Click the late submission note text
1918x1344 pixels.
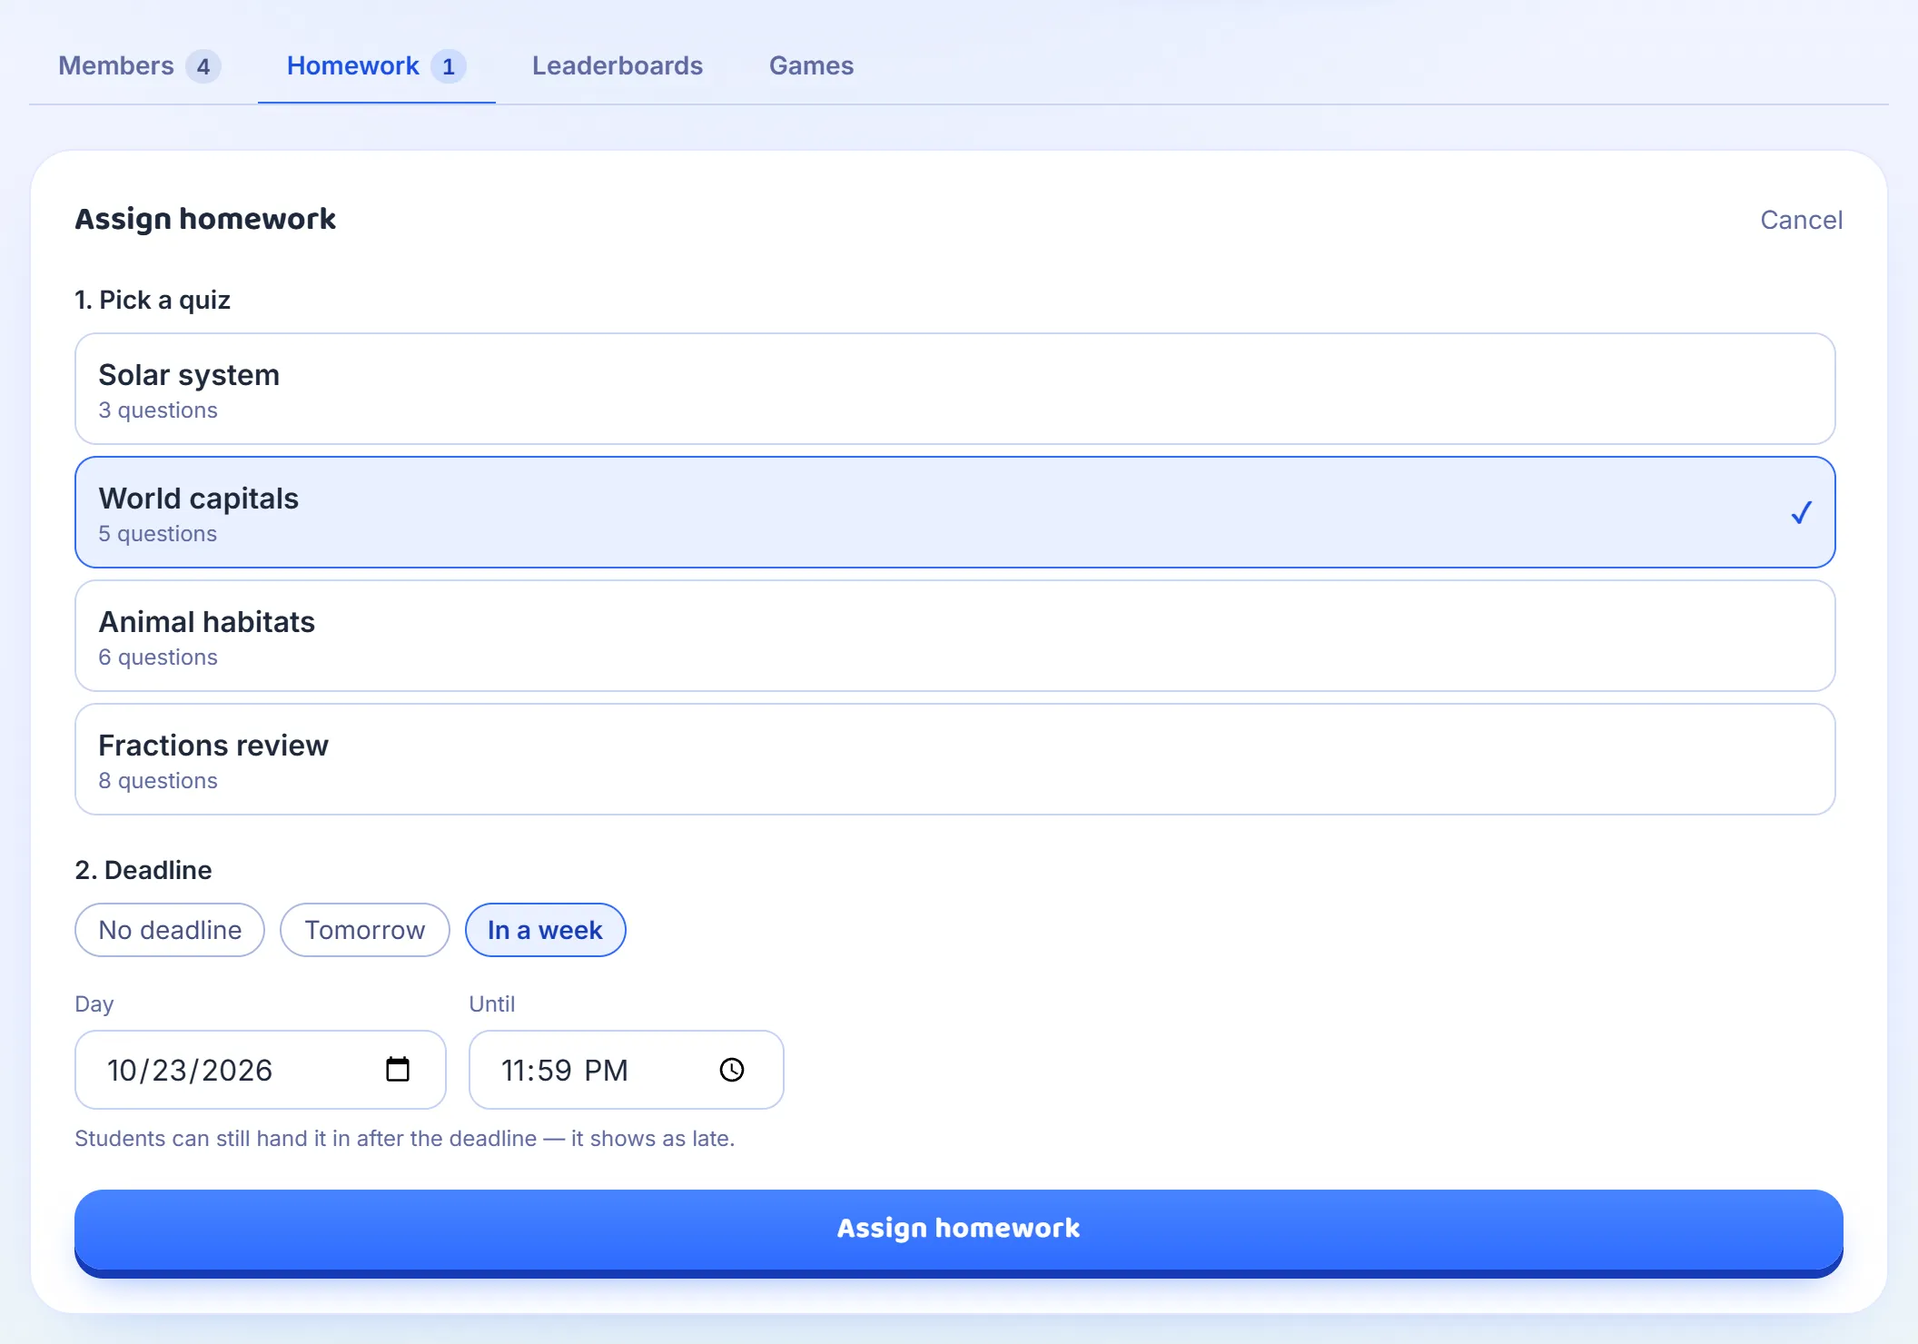click(405, 1139)
